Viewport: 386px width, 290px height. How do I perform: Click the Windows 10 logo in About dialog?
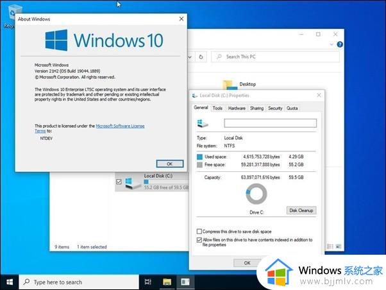104,40
